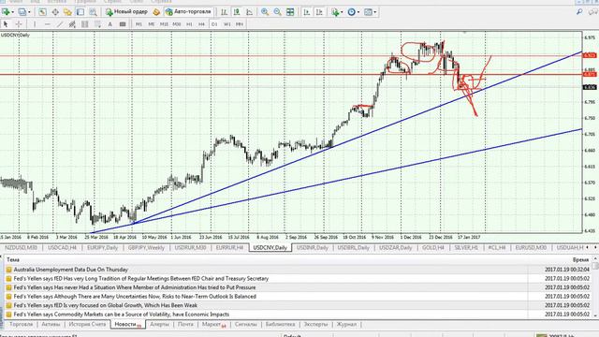Open the NZDUSD,M30 chart tab

click(x=21, y=247)
